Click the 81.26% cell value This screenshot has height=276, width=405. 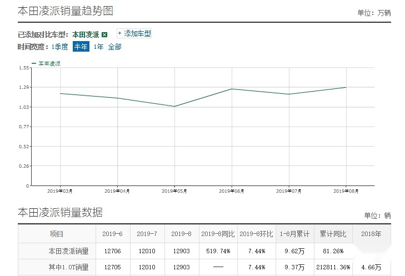click(x=333, y=251)
